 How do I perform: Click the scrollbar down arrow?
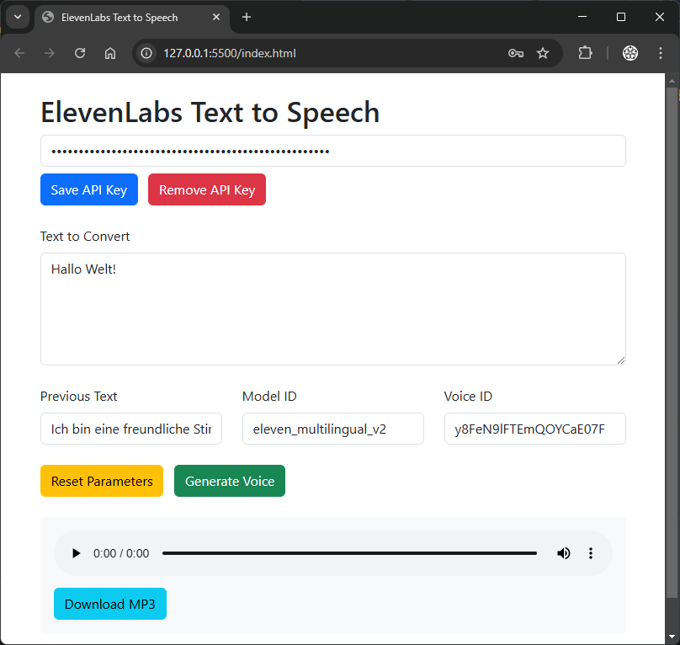[672, 637]
